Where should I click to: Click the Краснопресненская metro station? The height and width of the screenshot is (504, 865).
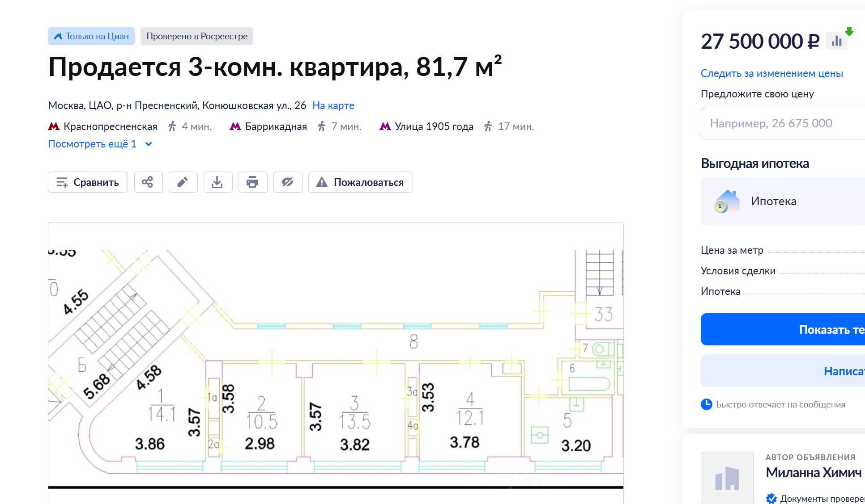click(x=110, y=126)
